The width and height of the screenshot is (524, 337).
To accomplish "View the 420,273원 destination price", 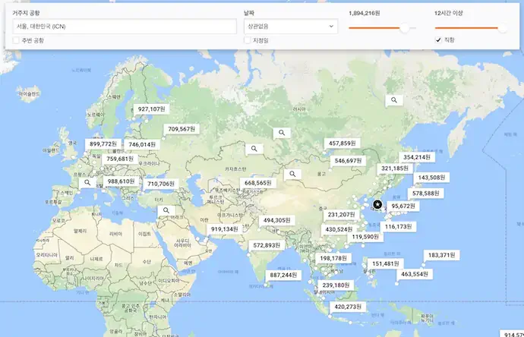I will coord(348,307).
